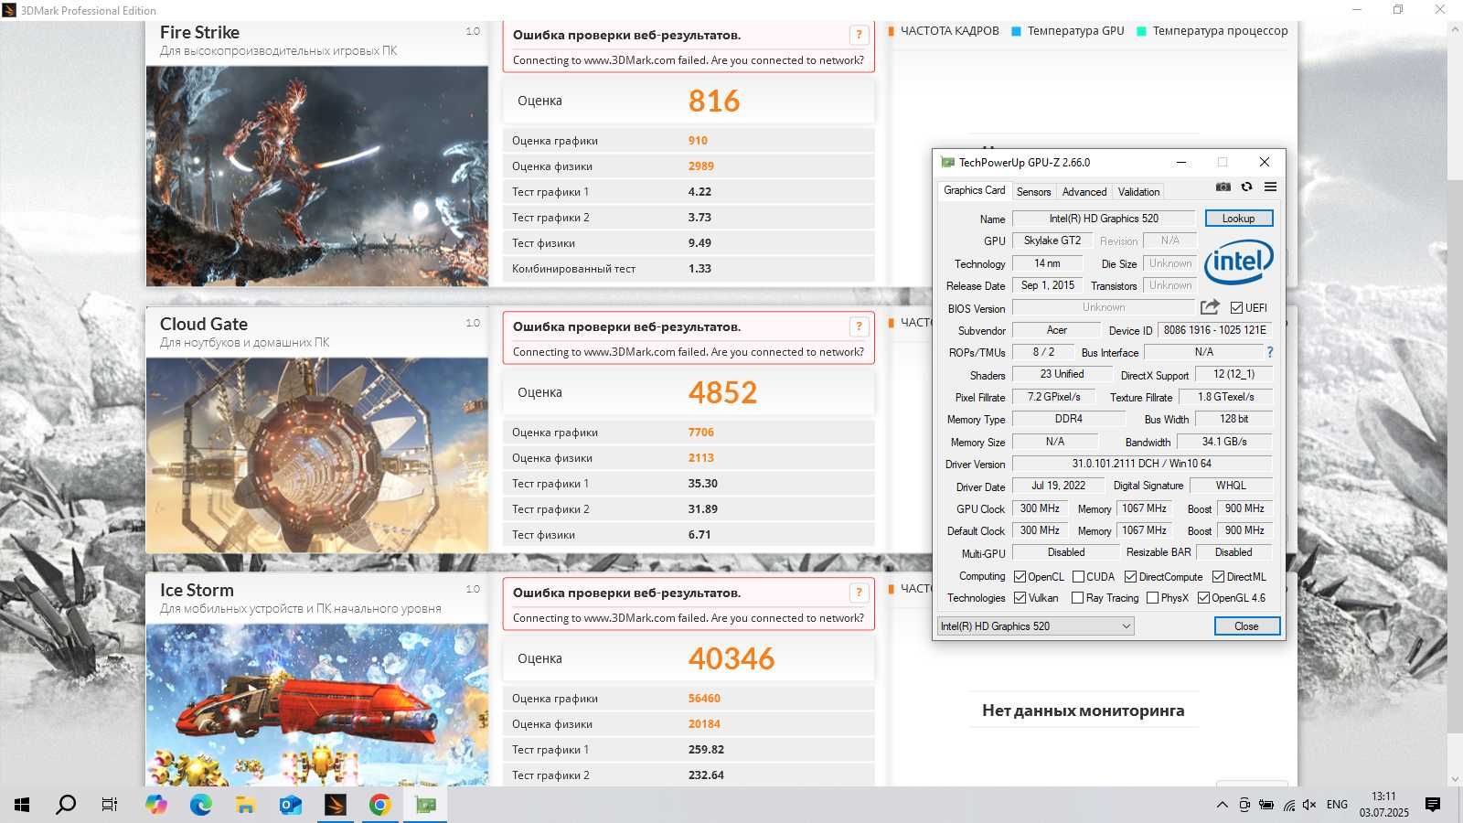The image size is (1463, 823).
Task: Open the GPU-Z hamburger menu
Action: pyautogui.click(x=1270, y=187)
